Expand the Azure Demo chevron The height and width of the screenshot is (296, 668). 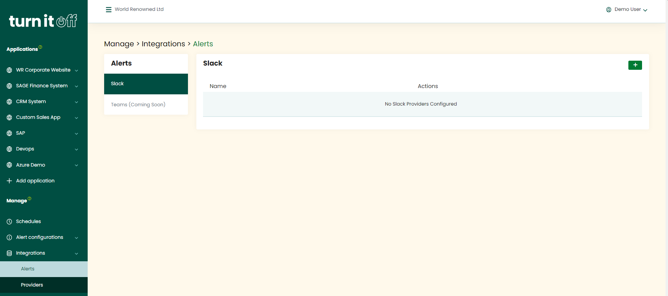[x=76, y=165]
